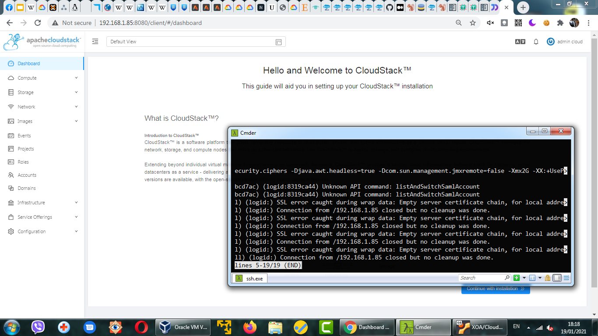
Task: Bookmark this page with star icon
Action: pyautogui.click(x=473, y=23)
